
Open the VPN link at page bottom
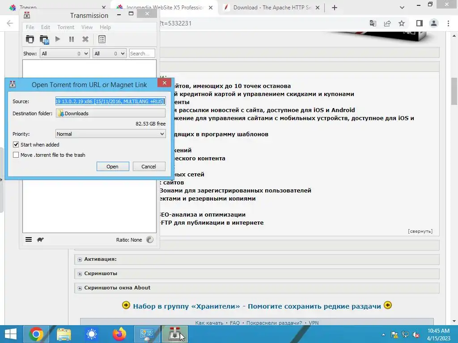(x=314, y=323)
